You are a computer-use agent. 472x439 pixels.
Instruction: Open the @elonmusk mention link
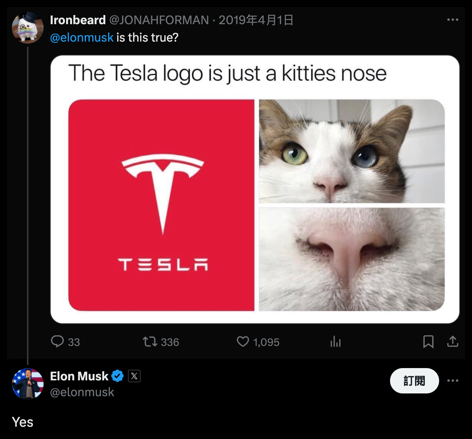click(82, 38)
